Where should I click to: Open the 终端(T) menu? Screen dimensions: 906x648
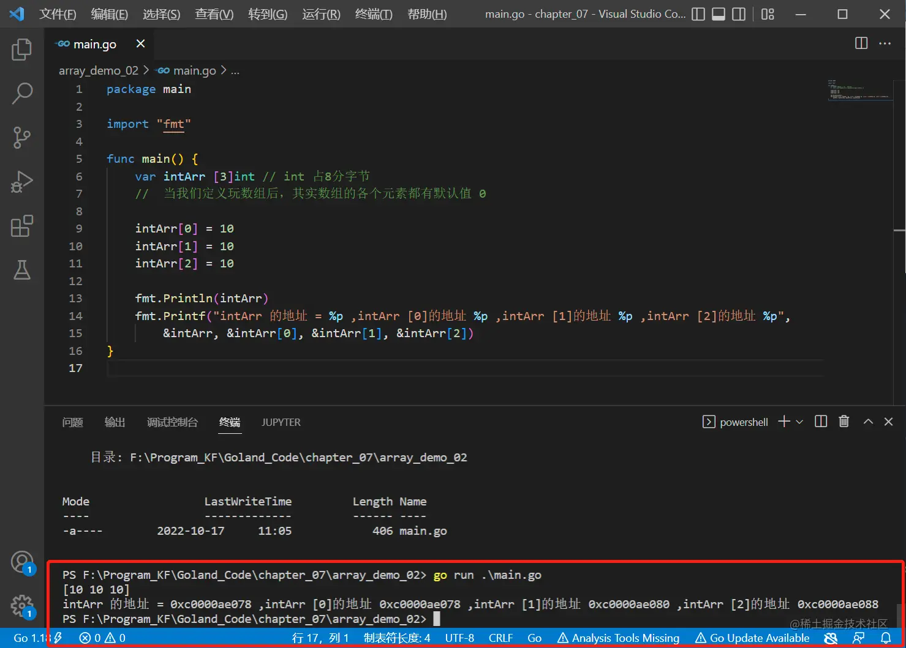coord(374,14)
